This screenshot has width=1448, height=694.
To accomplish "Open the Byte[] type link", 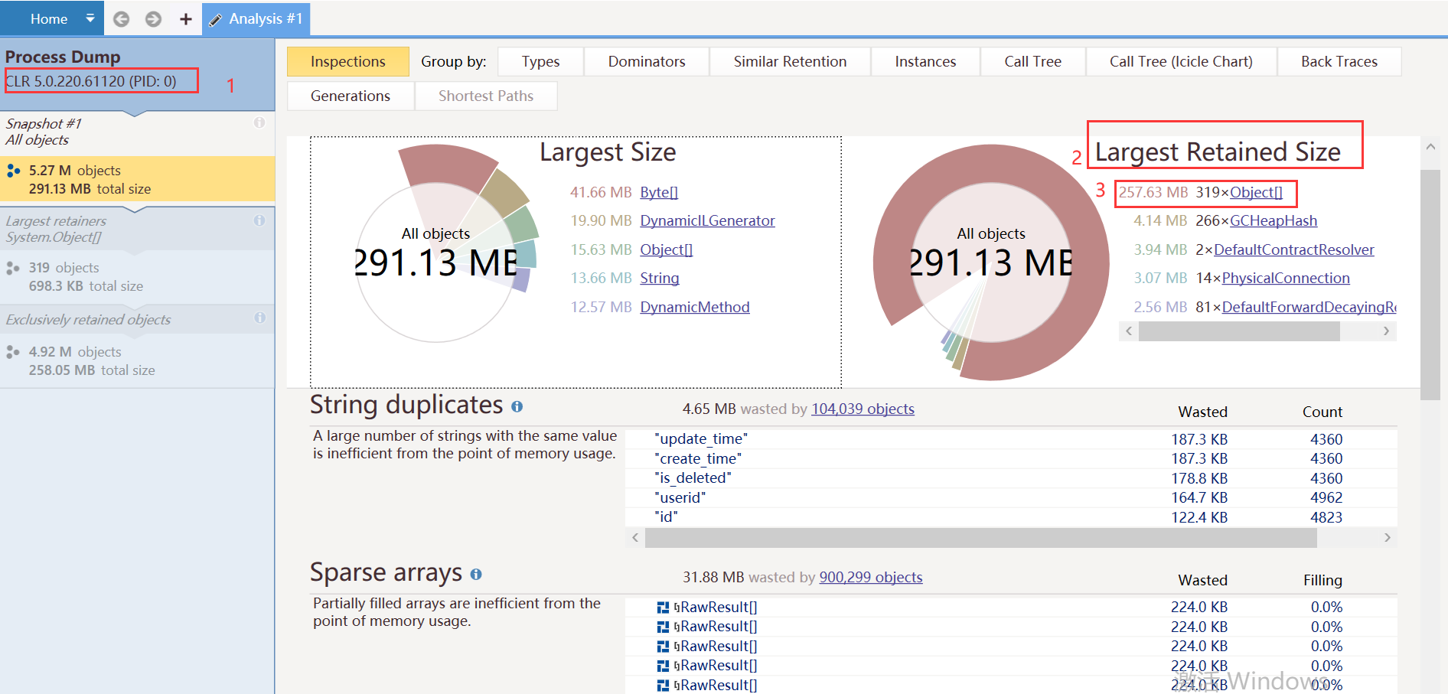I will click(659, 192).
